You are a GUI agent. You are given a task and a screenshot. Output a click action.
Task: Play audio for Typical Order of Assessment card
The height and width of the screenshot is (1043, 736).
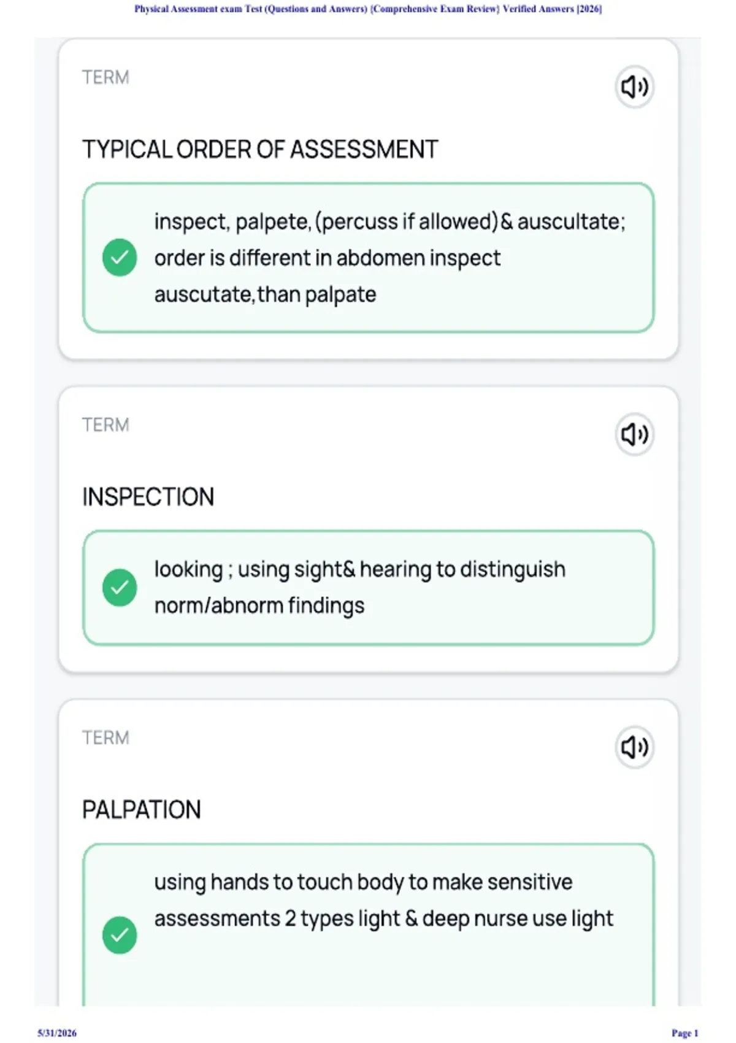[x=634, y=87]
